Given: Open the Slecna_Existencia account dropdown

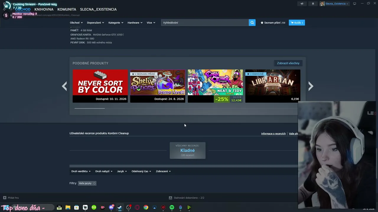Looking at the screenshot, I should tap(337, 4).
